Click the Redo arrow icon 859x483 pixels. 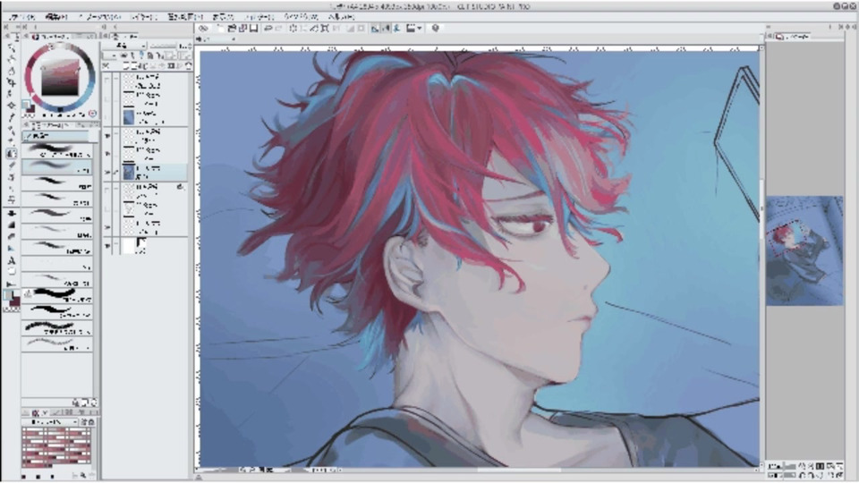click(278, 28)
